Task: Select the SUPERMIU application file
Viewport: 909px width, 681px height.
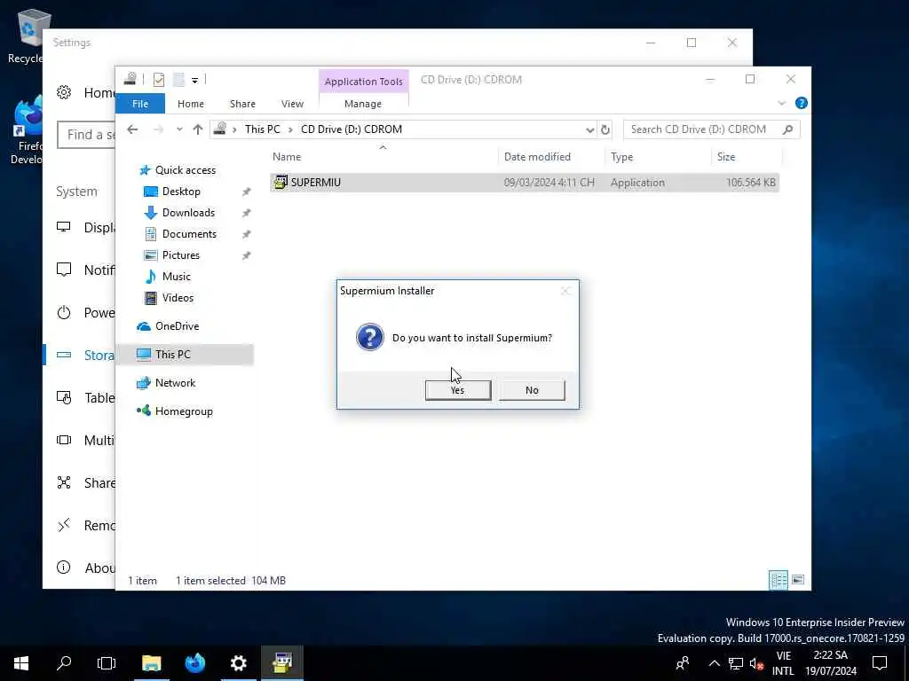Action: [x=524, y=183]
